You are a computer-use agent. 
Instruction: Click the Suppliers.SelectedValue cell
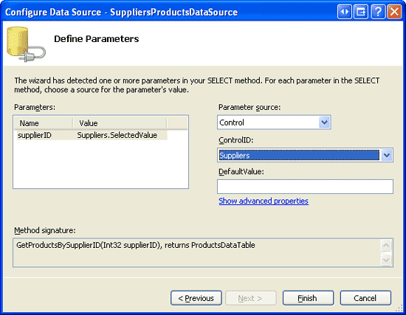[117, 135]
